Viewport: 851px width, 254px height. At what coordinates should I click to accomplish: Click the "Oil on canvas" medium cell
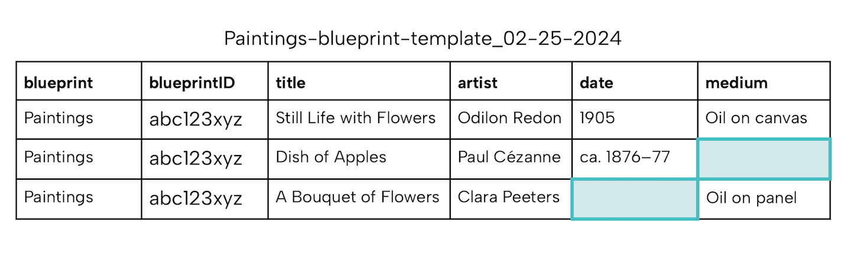(x=756, y=118)
